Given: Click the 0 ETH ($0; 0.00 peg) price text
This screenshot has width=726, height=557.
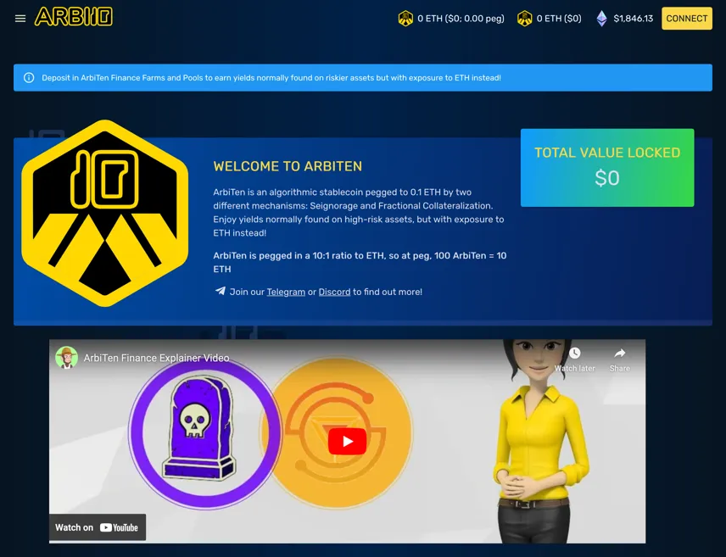Looking at the screenshot, I should click(461, 19).
